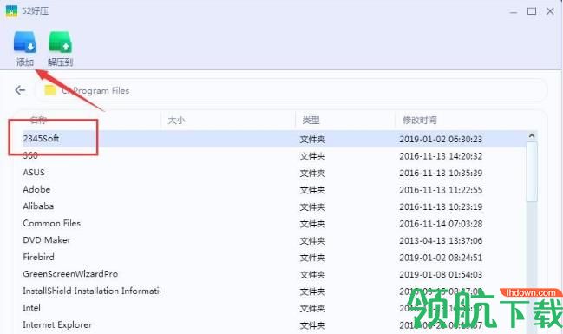This screenshot has width=563, height=334.
Task: Select the Intel folder
Action: tap(31, 308)
